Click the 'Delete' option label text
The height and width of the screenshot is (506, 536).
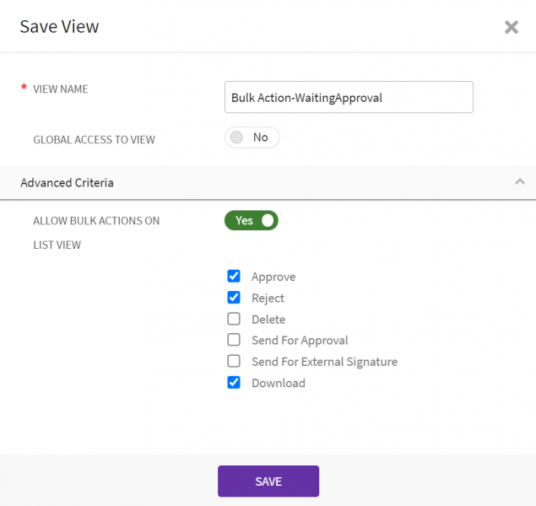pyautogui.click(x=268, y=320)
